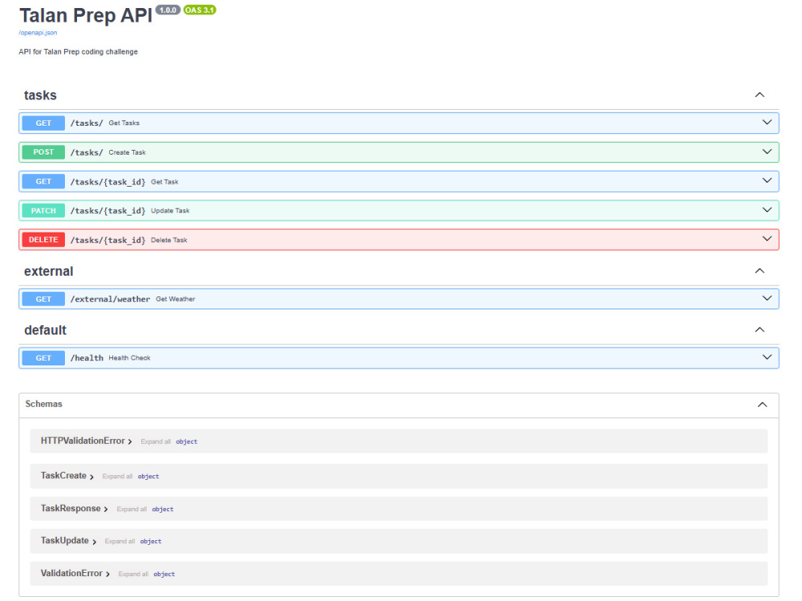Click the OAS 3.1 badge
The height and width of the screenshot is (601, 802).
[200, 10]
